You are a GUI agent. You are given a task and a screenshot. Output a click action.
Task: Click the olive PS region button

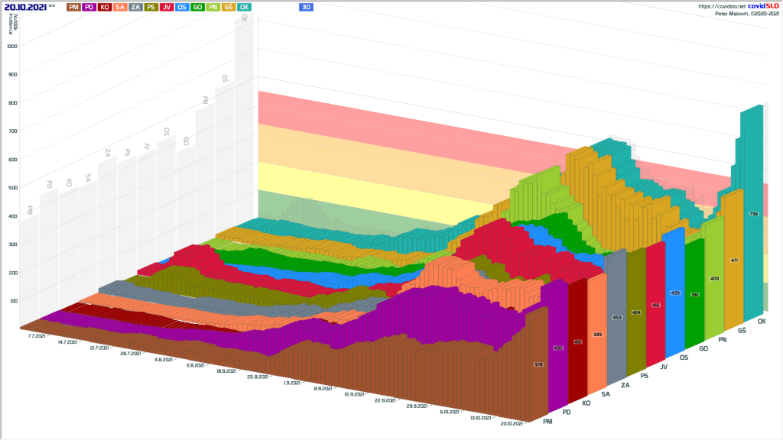point(151,7)
